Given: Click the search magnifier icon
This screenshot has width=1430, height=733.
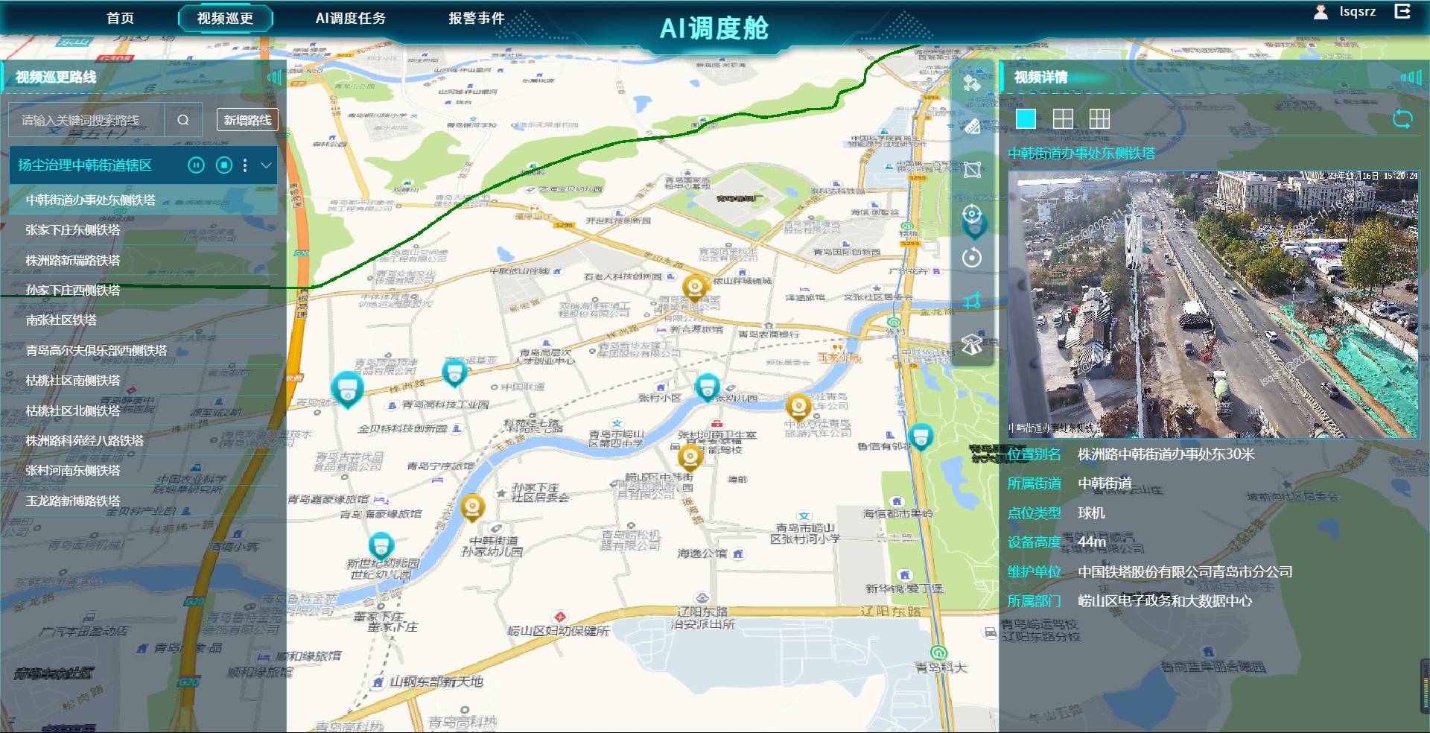Looking at the screenshot, I should [x=183, y=120].
